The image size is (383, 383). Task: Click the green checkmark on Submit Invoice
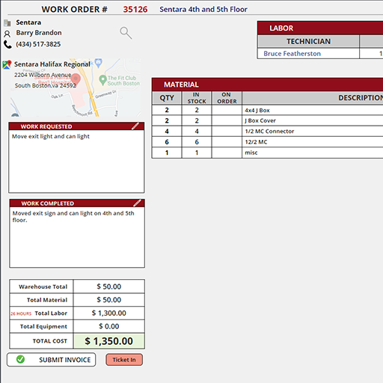[x=20, y=359]
